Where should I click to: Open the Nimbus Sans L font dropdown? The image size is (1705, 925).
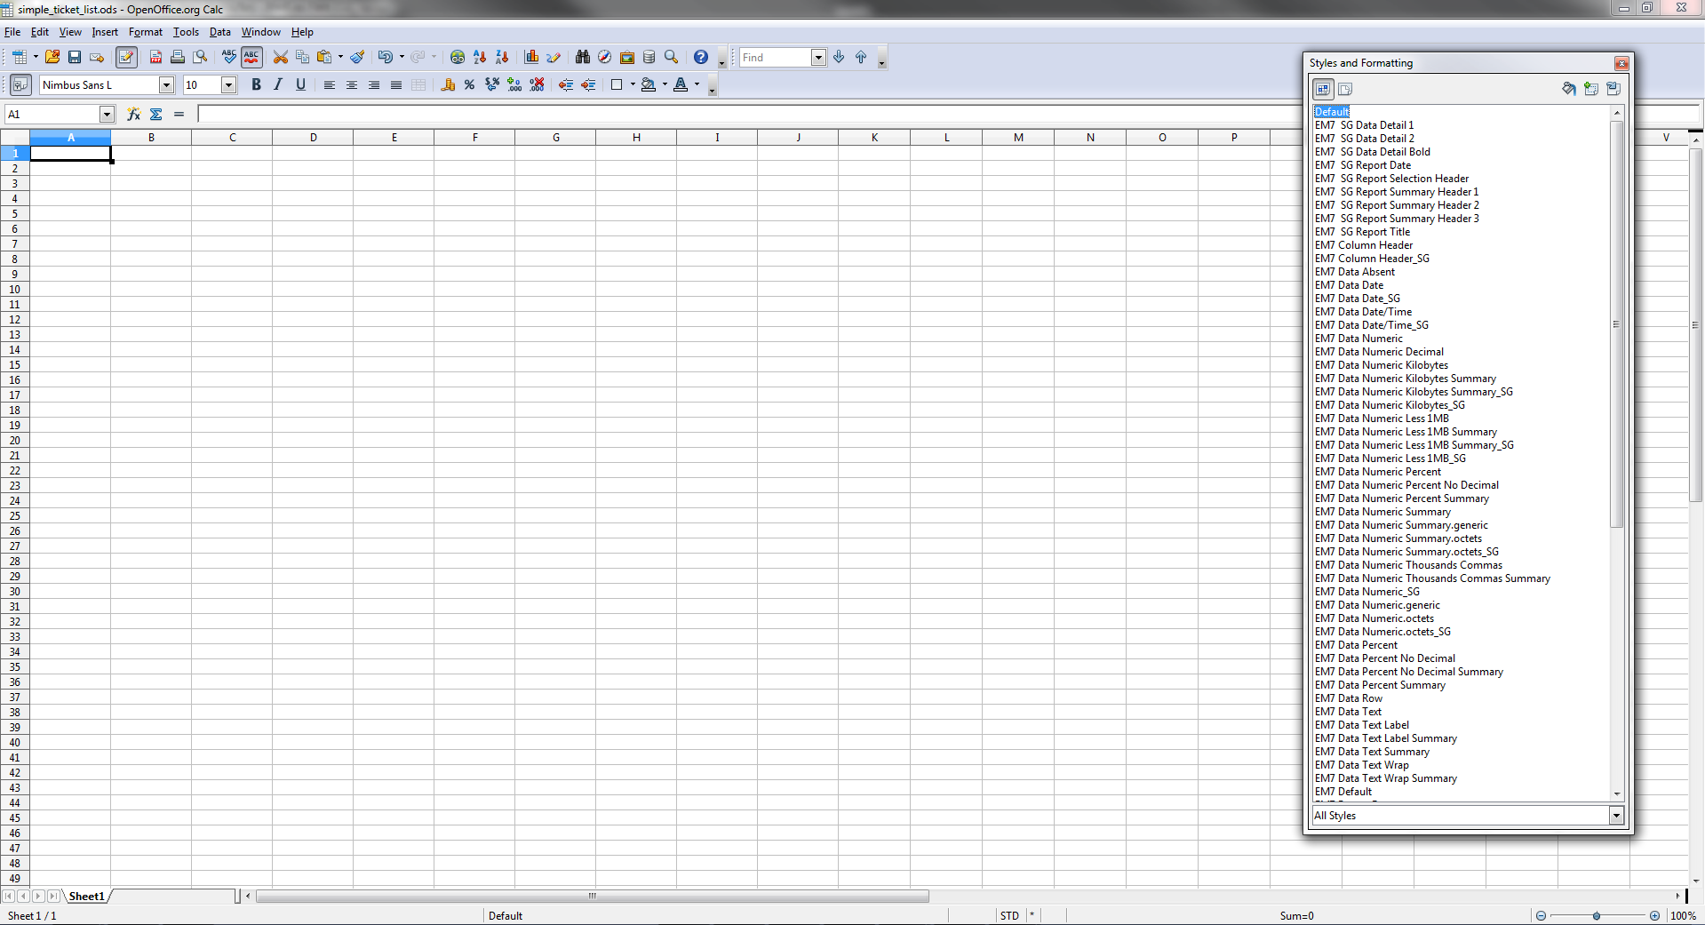click(x=166, y=84)
